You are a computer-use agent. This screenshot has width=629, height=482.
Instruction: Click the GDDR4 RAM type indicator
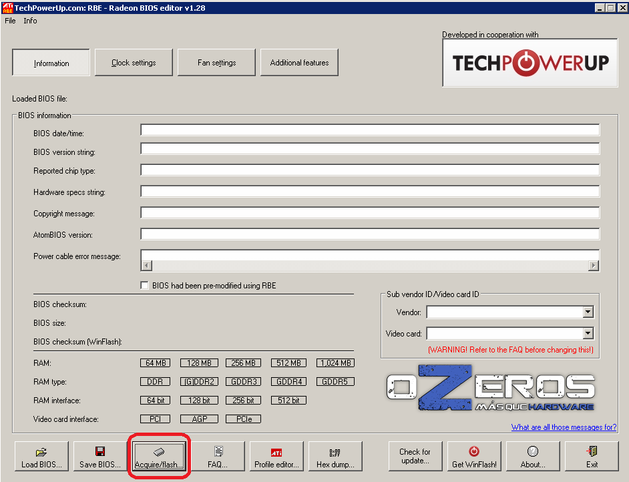pos(288,381)
